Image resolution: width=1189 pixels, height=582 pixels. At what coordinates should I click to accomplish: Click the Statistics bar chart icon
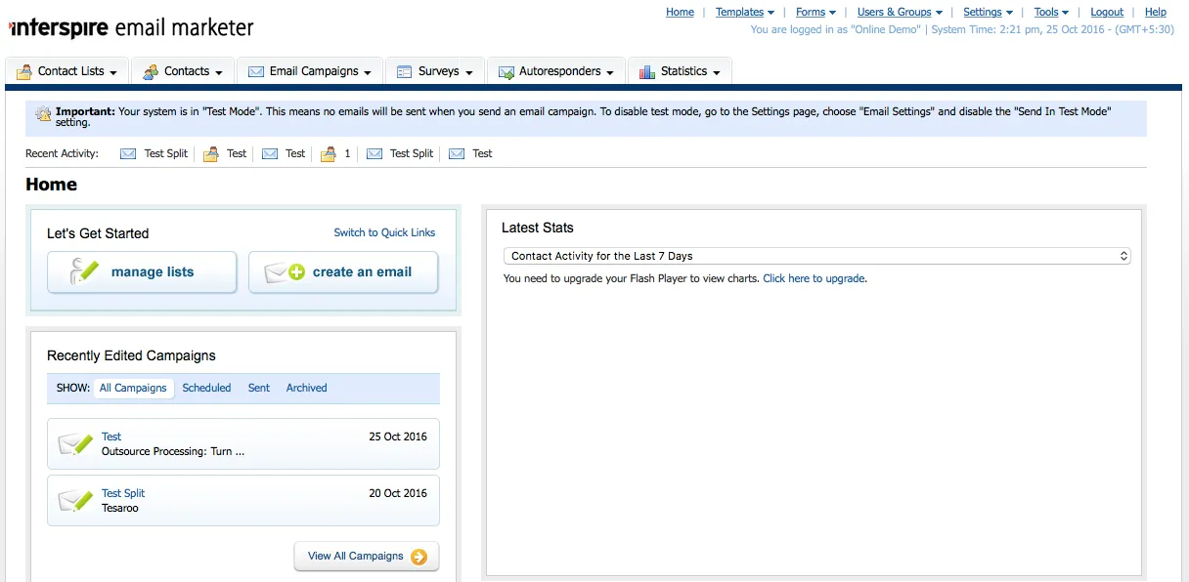tap(647, 72)
